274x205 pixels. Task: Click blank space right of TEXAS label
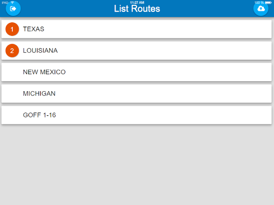(x=158, y=29)
